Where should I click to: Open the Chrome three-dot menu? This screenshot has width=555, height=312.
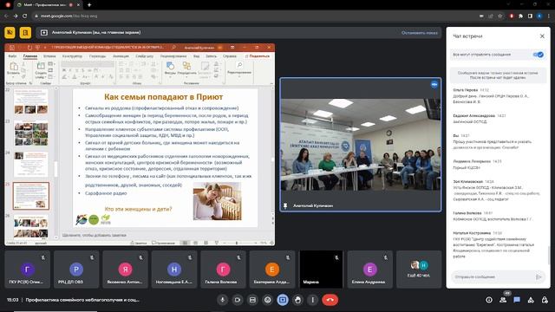[x=549, y=16]
